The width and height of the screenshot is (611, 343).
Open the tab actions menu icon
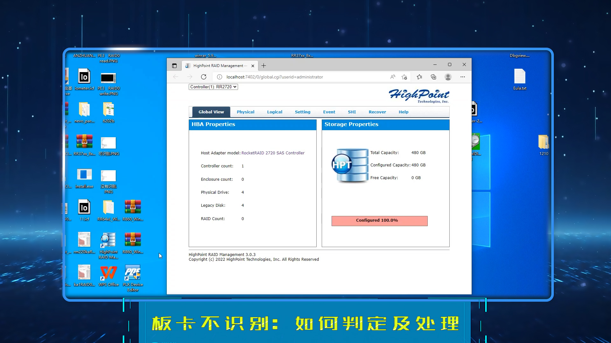[174, 66]
